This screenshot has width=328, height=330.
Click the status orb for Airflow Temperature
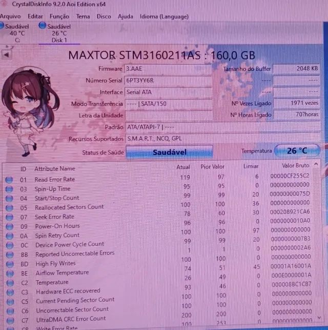coord(10,274)
